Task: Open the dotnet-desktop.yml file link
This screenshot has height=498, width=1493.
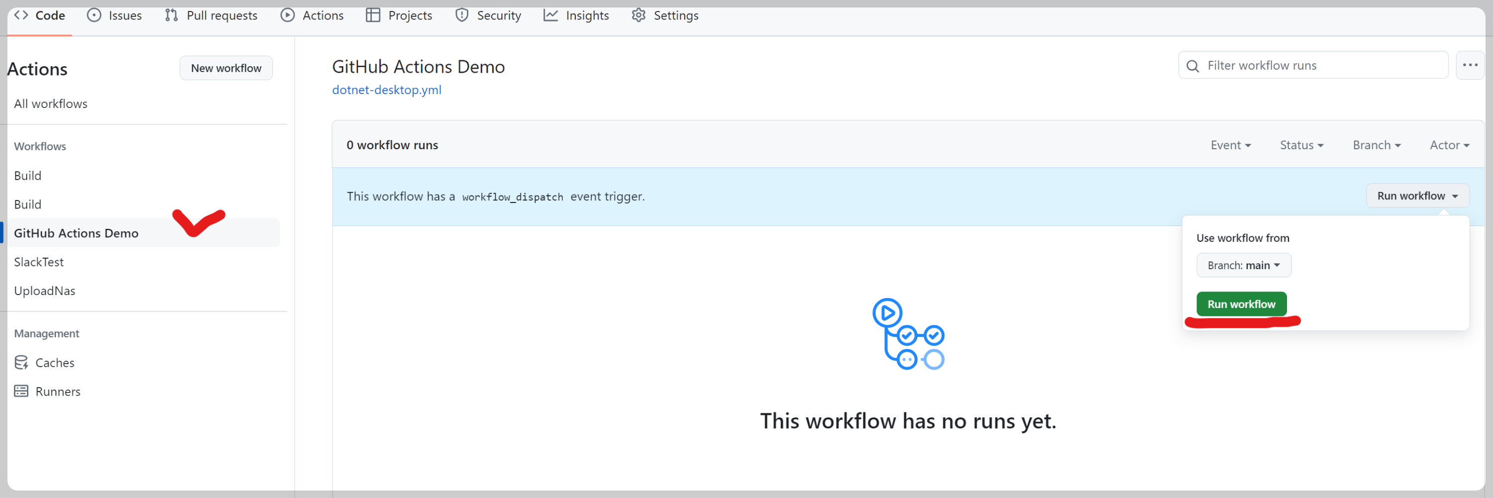Action: (387, 90)
